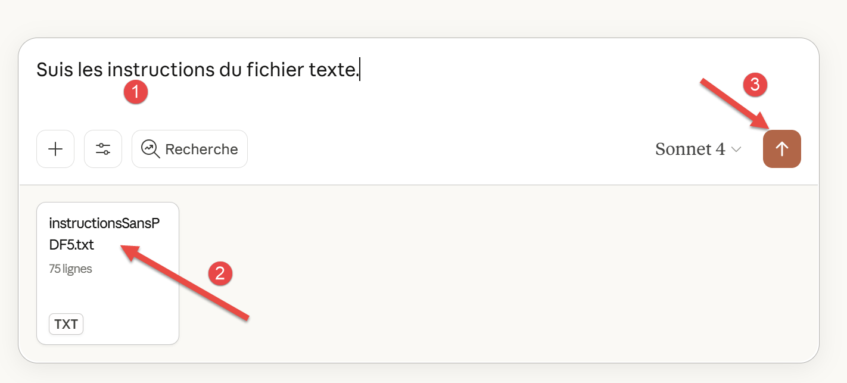The image size is (847, 383).
Task: Open the tools sliders settings icon
Action: 103,149
